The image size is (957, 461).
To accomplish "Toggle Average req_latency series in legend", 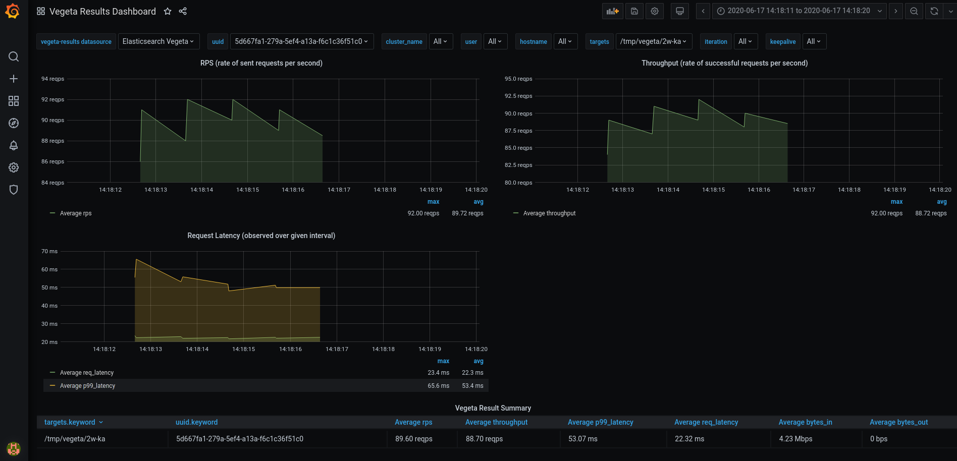I will click(87, 373).
